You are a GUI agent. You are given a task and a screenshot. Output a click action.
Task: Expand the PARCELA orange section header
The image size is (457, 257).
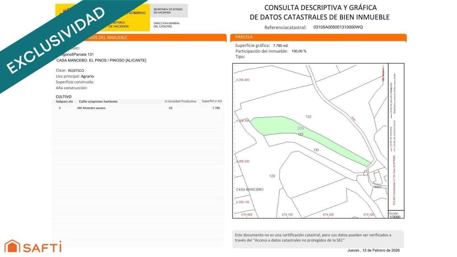point(244,37)
